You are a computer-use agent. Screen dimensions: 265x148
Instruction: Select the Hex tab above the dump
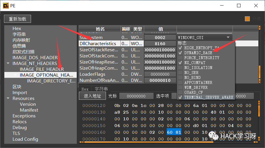pos(85,89)
